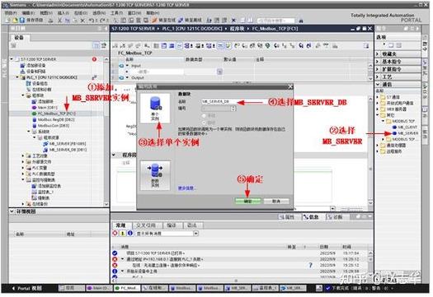Click the horizontal scrollbar in message list
Screen dimensions: 433x297
click(236, 281)
